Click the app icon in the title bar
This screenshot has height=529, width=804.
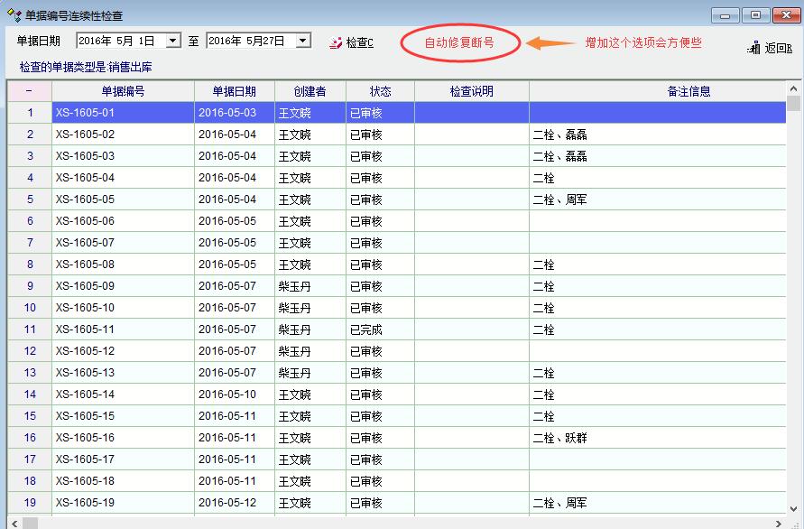[x=14, y=15]
